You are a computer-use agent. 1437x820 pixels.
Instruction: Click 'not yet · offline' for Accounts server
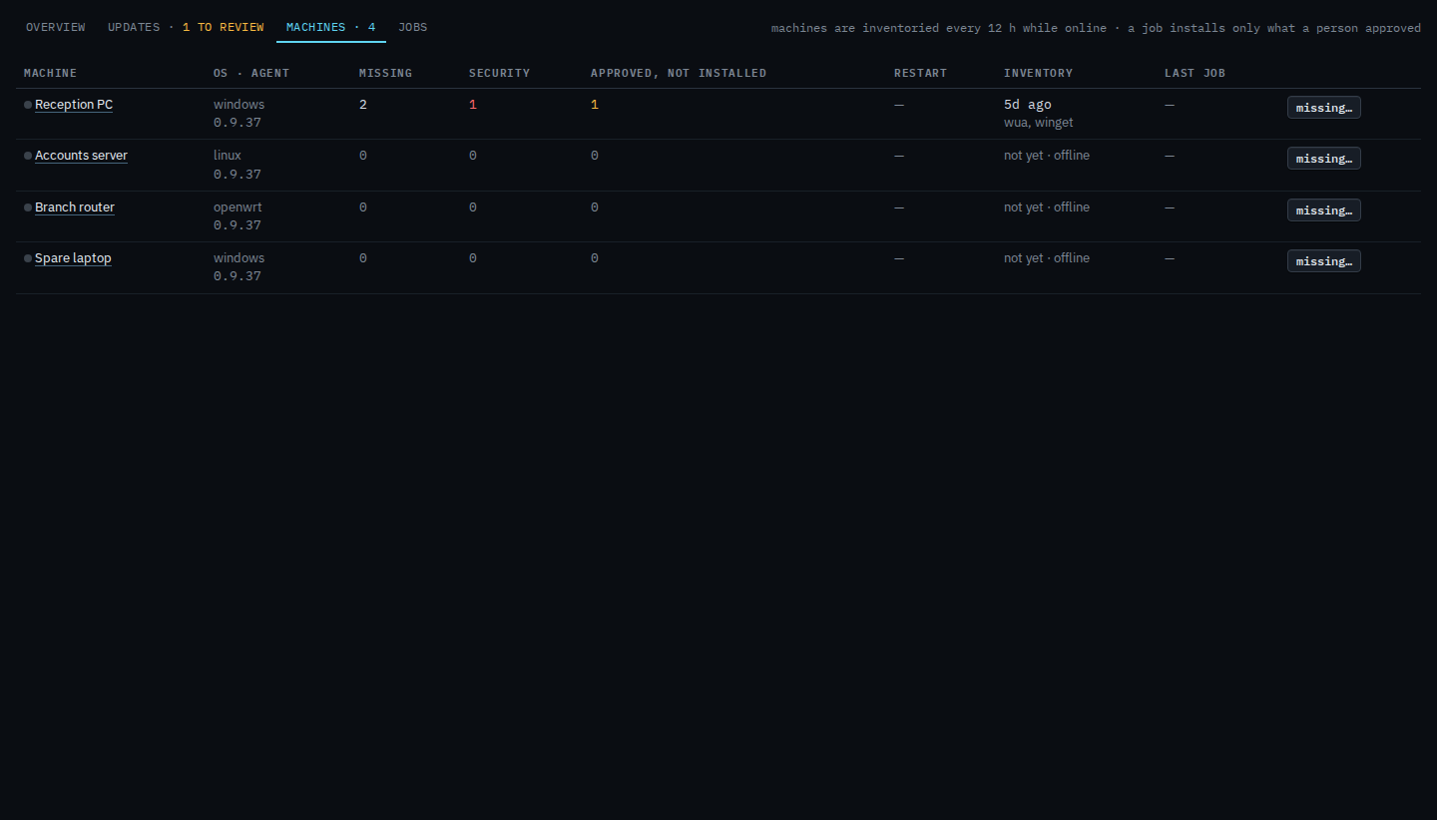click(x=1047, y=156)
